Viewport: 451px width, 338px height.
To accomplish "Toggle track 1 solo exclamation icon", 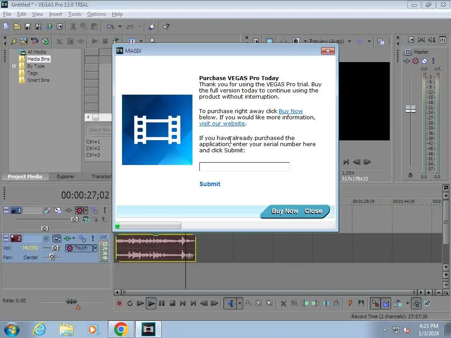I will tap(105, 210).
